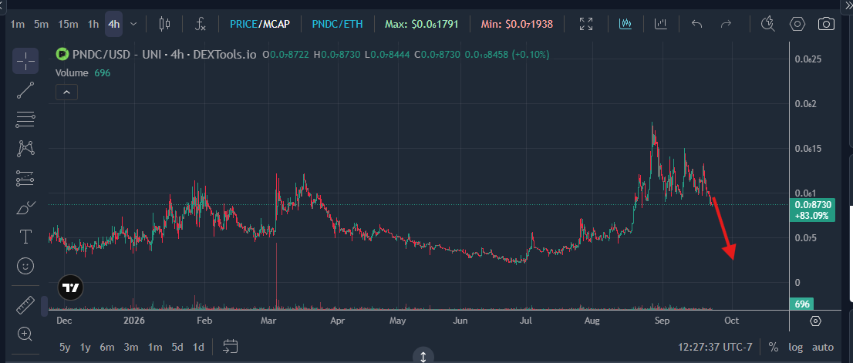Click the volume value tag 696 on scale
Image resolution: width=853 pixels, height=363 pixels.
point(801,304)
